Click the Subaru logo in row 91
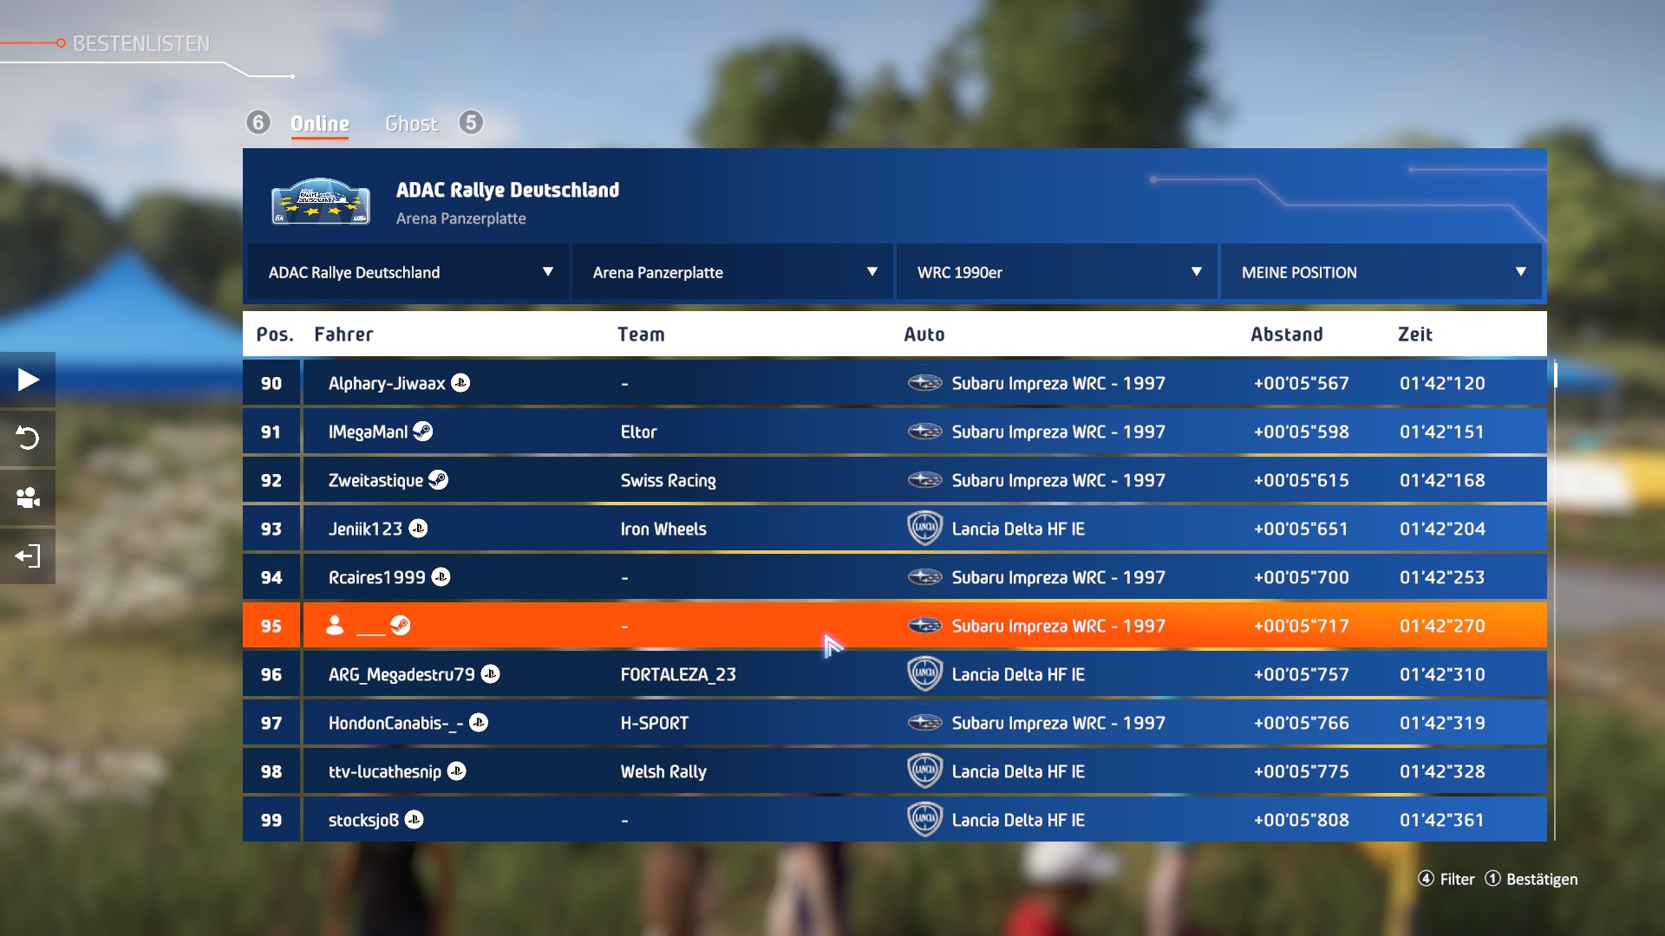This screenshot has width=1665, height=936. [x=924, y=432]
